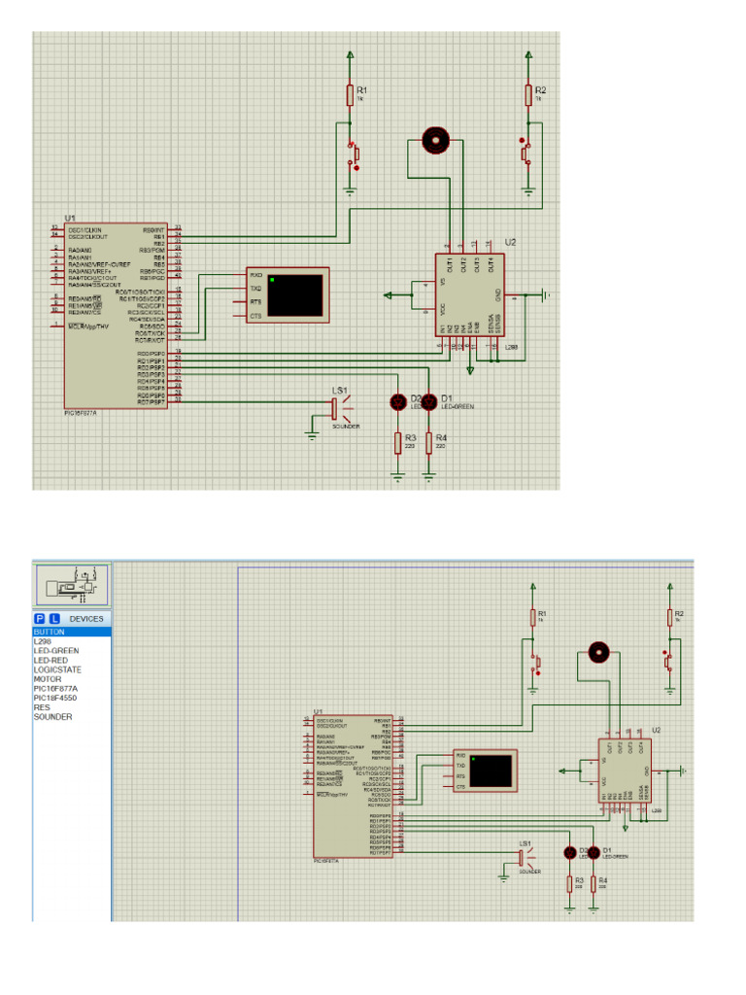The image size is (746, 995).
Task: Choose LED-GREEN from the devices list
Action: tap(56, 651)
